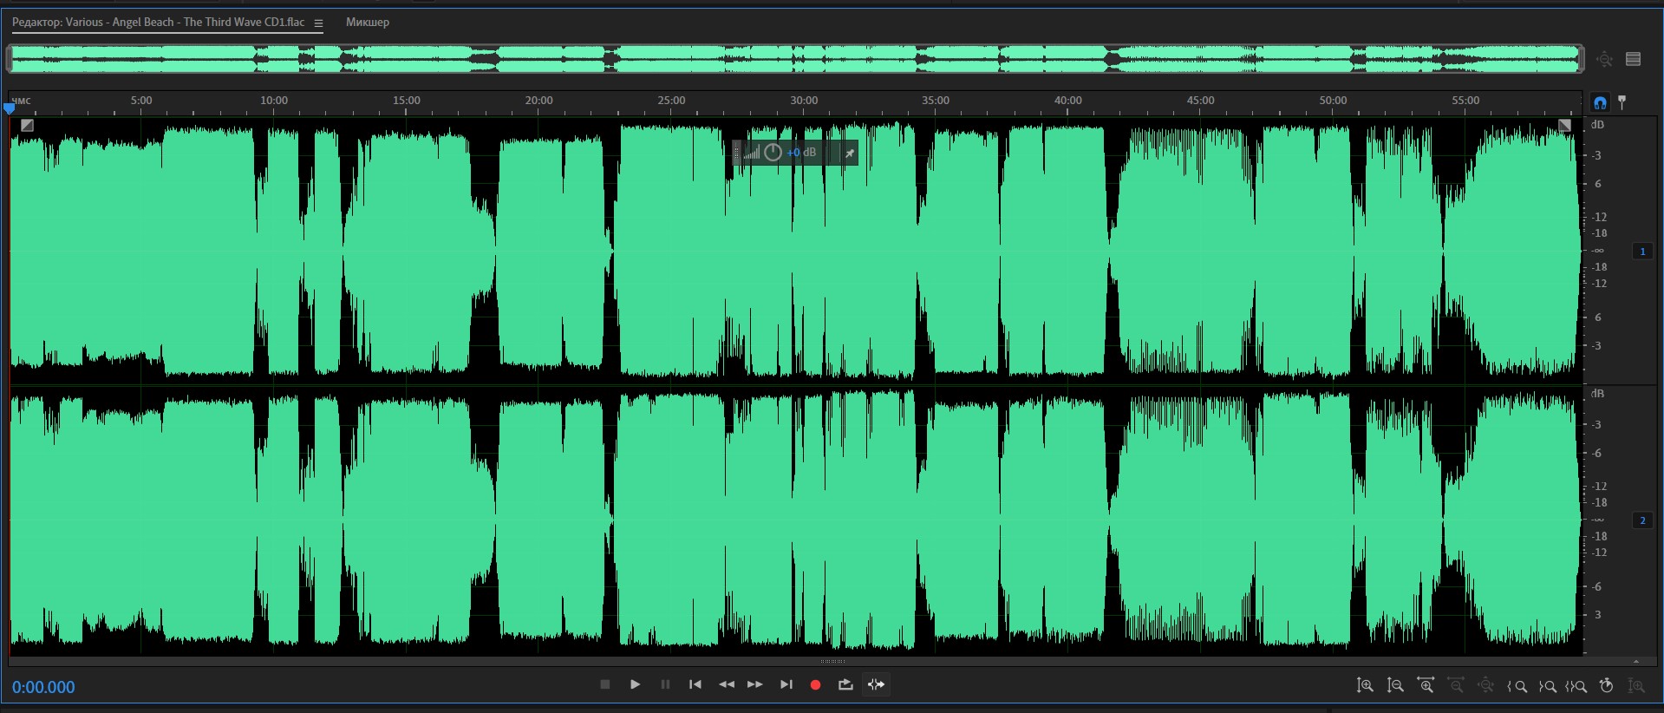The width and height of the screenshot is (1664, 713).
Task: Click the rewind button
Action: (727, 685)
